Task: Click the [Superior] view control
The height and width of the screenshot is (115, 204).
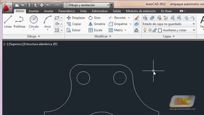Action: 16,44
